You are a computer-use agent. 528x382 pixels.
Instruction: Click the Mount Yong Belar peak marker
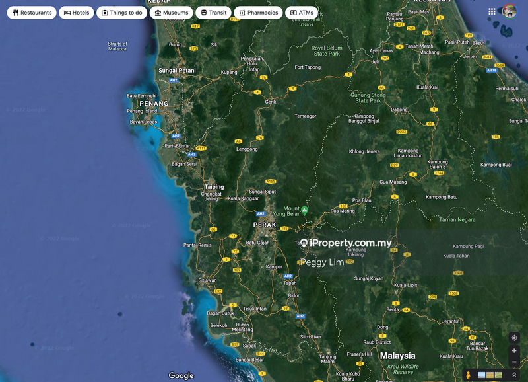305,210
